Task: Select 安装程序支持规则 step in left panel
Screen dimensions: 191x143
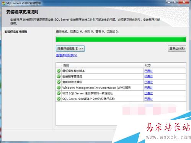Action: click(x=16, y=32)
